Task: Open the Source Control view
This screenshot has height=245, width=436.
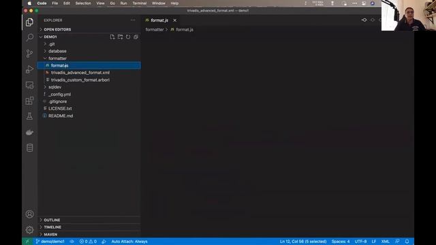Action: pyautogui.click(x=29, y=53)
